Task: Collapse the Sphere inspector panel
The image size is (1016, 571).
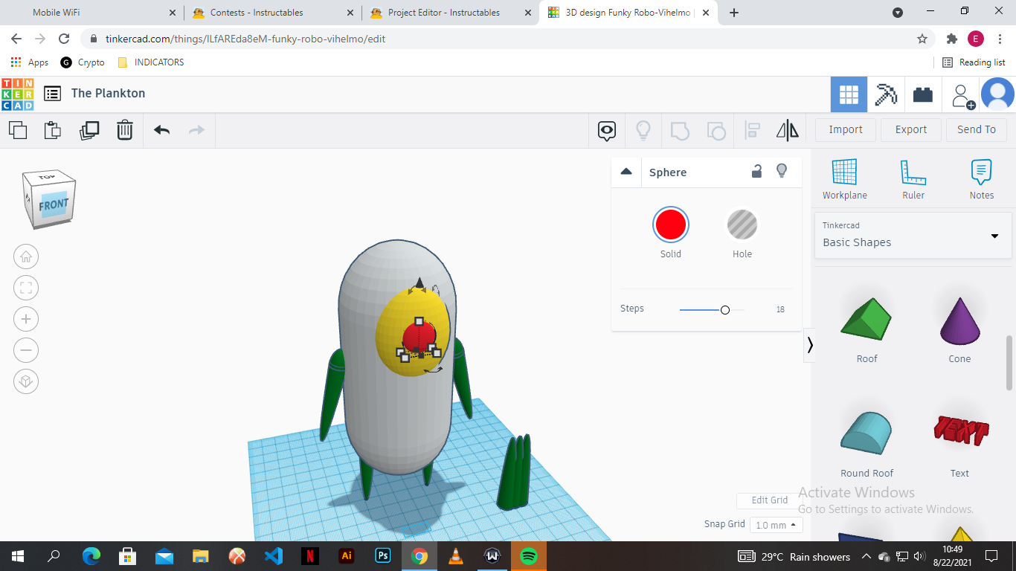Action: point(626,171)
